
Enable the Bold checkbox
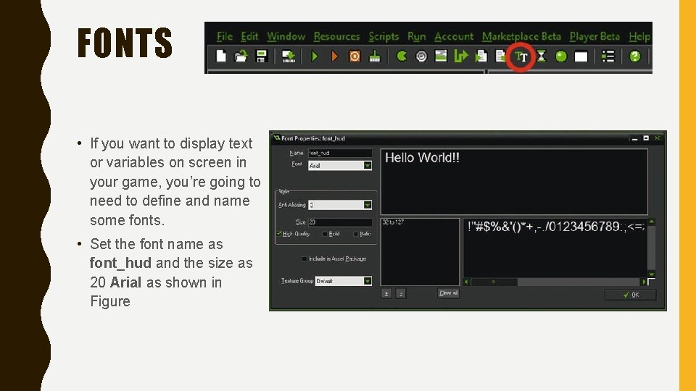click(325, 234)
